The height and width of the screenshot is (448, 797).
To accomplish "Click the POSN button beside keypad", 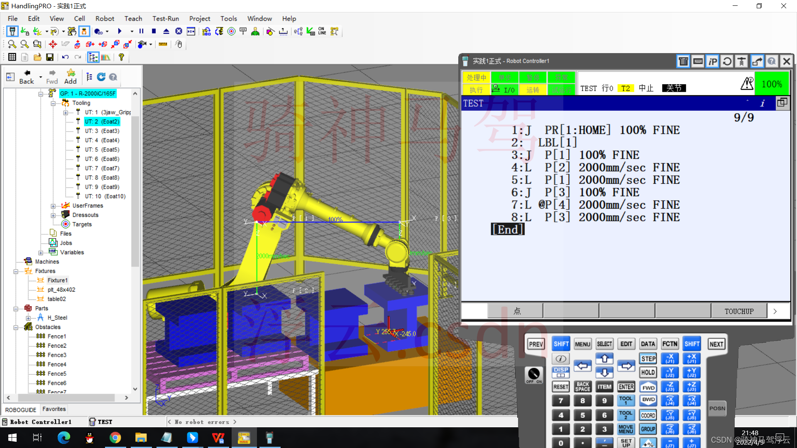I will [717, 408].
